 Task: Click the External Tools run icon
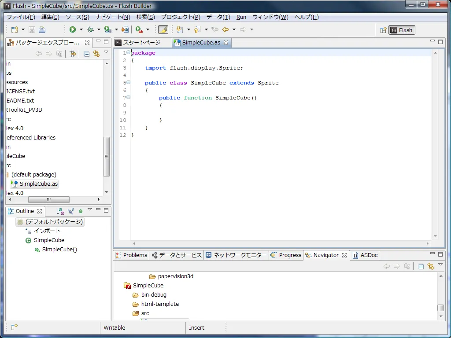pos(139,29)
